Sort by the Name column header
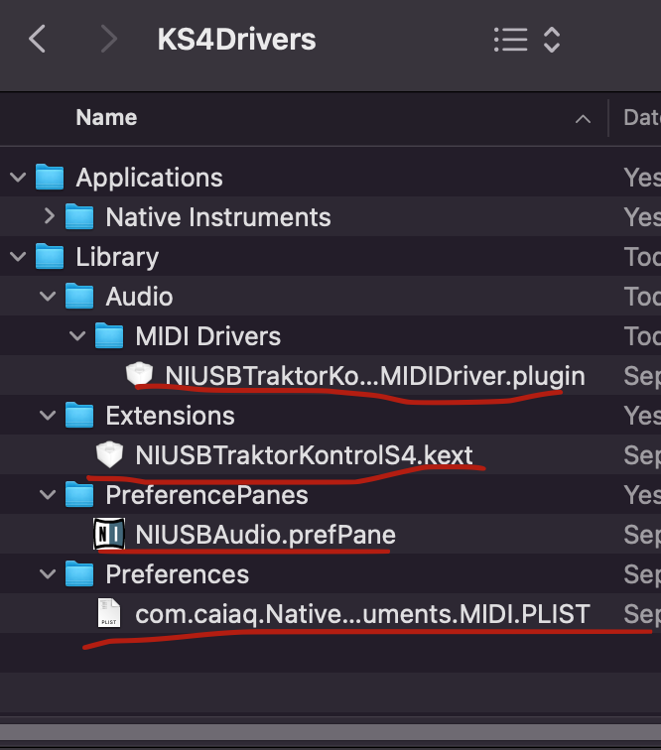Screen dimensions: 661x750 coord(106,118)
